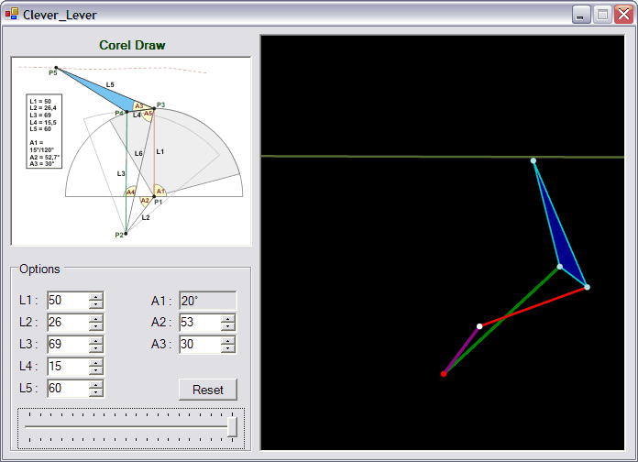Click the slider track near its left end

[30, 427]
